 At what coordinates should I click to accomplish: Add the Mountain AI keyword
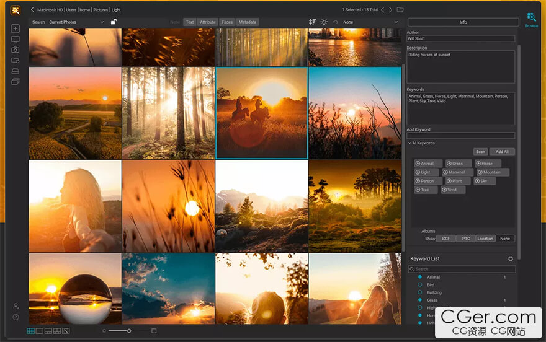[x=493, y=172]
